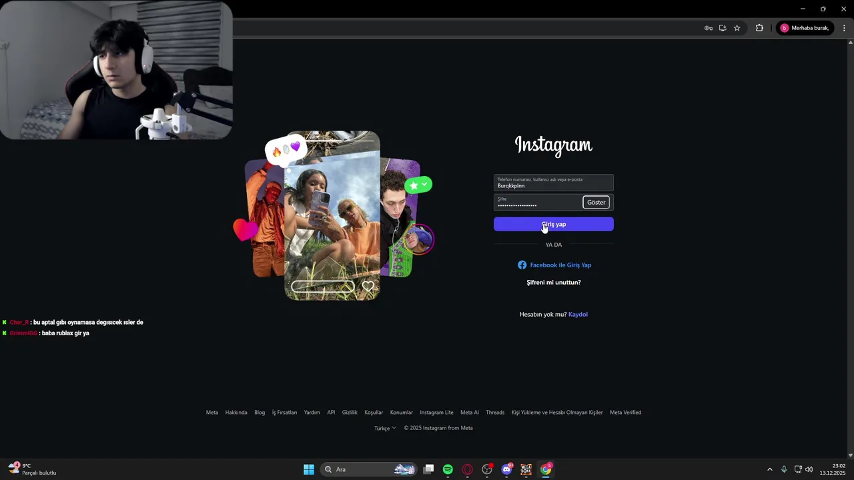854x480 pixels.
Task: Click the Instagram logo
Action: click(553, 145)
